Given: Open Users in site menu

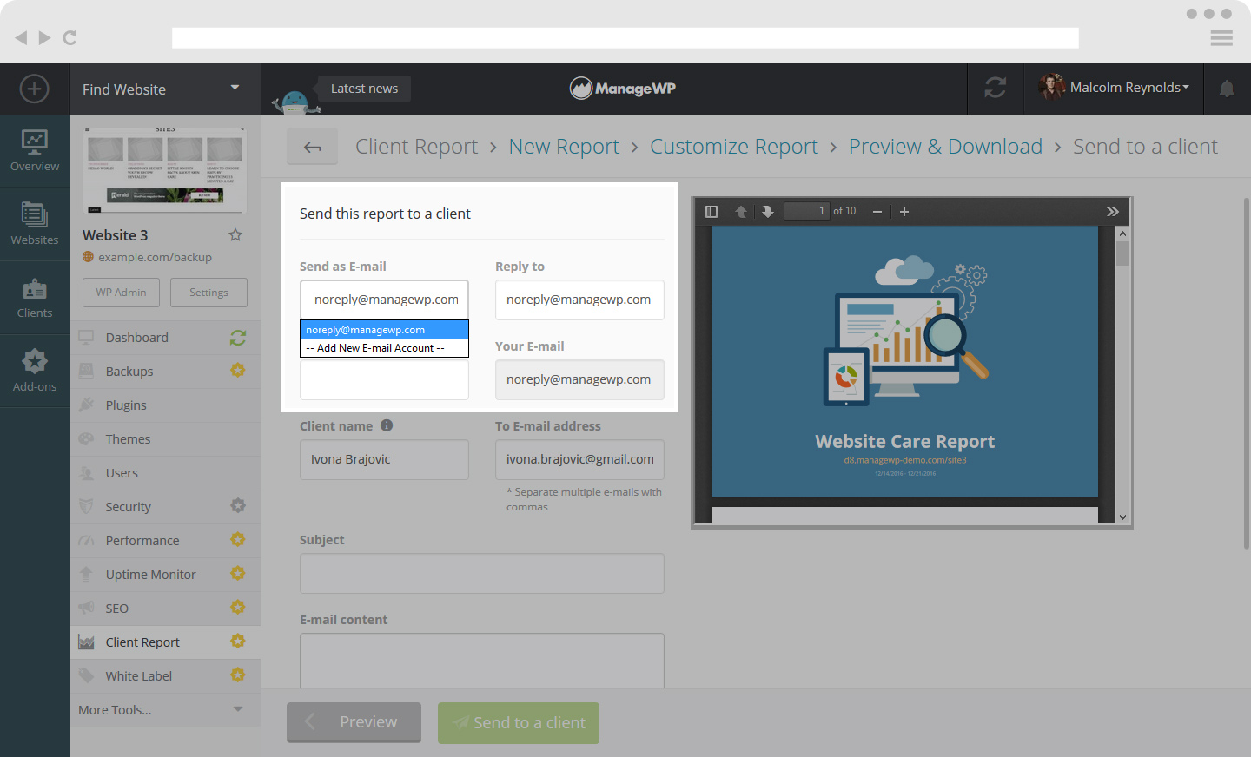Looking at the screenshot, I should tap(122, 473).
